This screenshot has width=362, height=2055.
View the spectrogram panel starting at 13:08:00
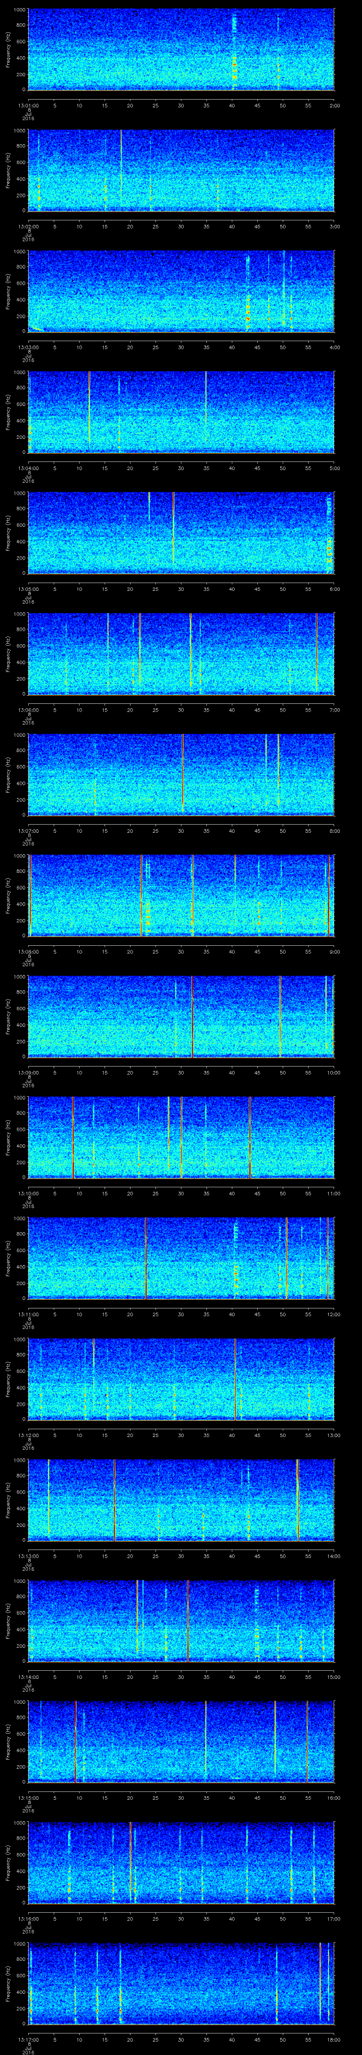click(181, 896)
